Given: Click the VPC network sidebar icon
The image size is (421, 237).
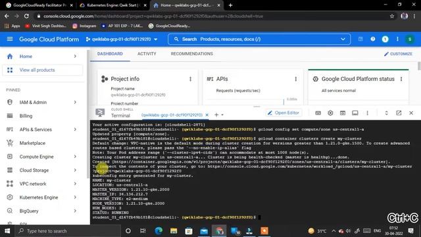Looking at the screenshot, I should point(10,184).
